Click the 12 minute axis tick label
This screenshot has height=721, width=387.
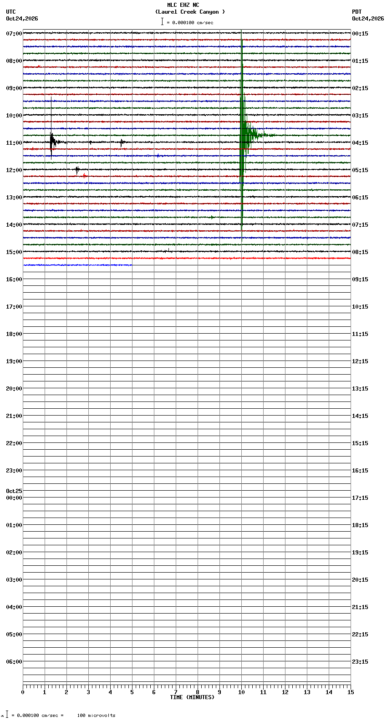[285, 692]
